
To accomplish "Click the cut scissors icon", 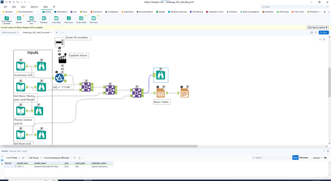I will pyautogui.click(x=14, y=2).
